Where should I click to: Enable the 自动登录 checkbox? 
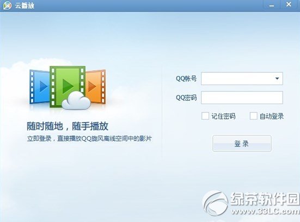(x=253, y=116)
